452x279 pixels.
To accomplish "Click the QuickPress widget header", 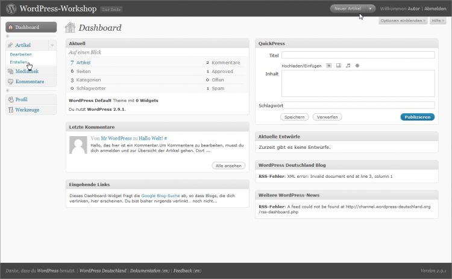I will [x=347, y=43].
